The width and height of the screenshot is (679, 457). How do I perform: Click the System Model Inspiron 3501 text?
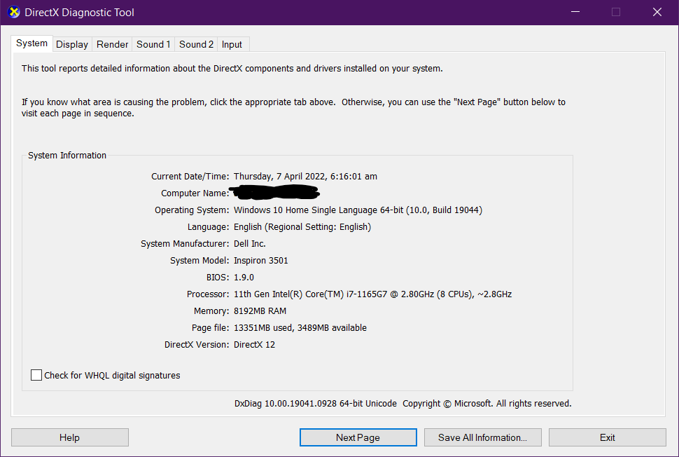[x=260, y=261]
